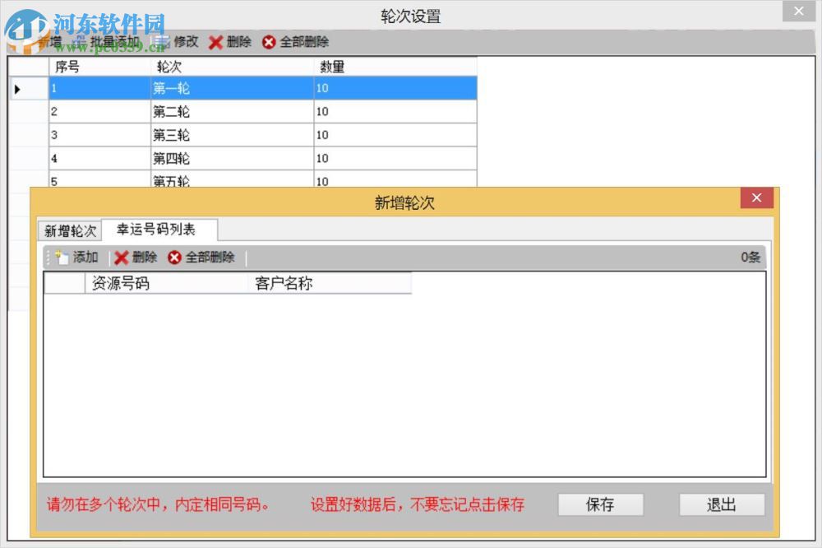This screenshot has height=548, width=822.
Task: Switch to the 新增轮次 tab
Action: point(68,231)
